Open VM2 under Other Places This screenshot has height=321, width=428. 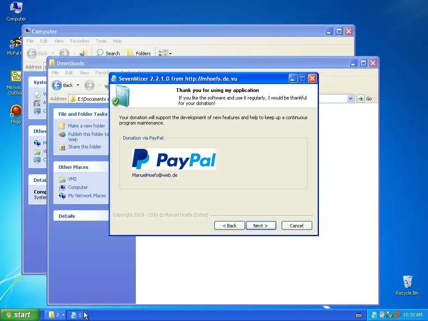[x=68, y=179]
